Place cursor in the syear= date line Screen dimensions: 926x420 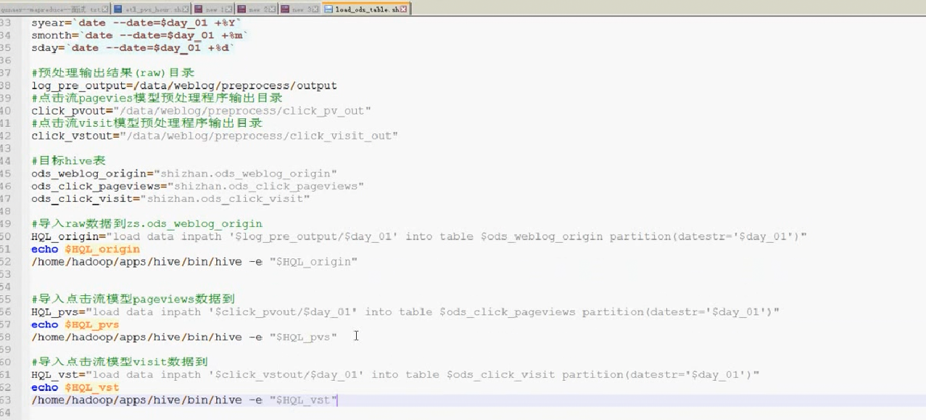(136, 22)
